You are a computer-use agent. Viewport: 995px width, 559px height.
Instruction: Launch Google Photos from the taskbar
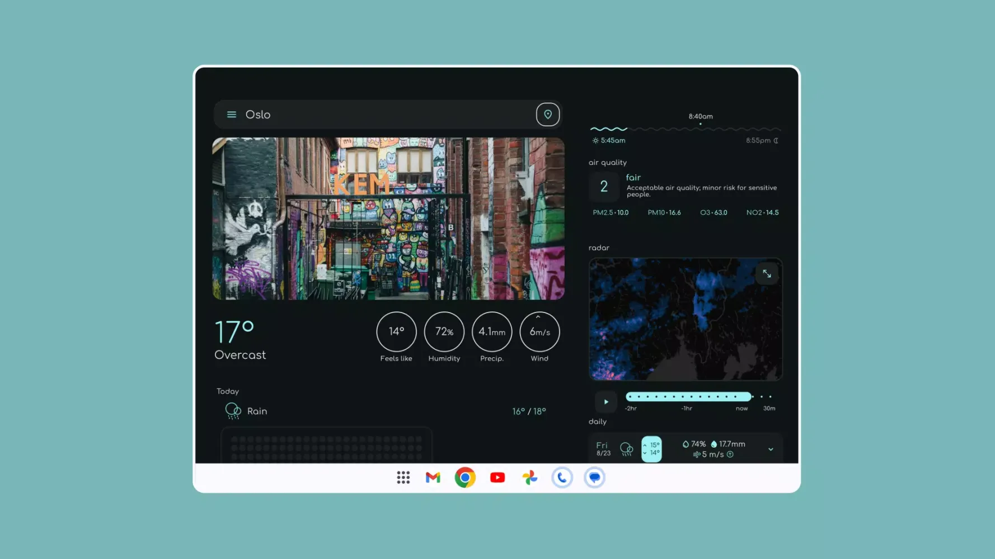click(529, 477)
